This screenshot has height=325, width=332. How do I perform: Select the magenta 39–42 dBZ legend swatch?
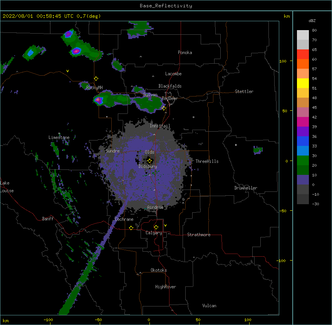coord(303,122)
